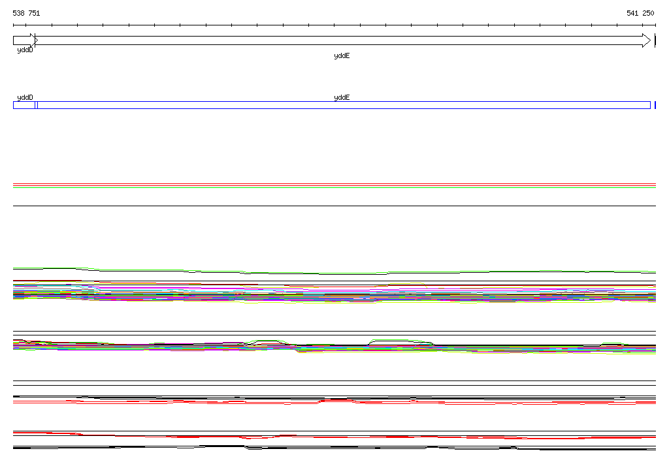Click the yddD label under the arrow
The height and width of the screenshot is (466, 669).
click(x=25, y=50)
